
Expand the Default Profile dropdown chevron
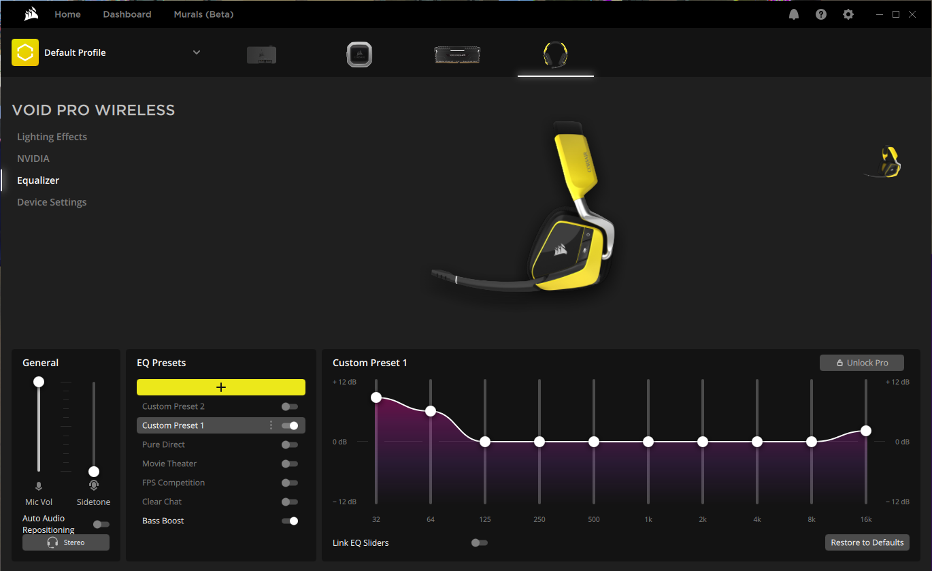197,52
